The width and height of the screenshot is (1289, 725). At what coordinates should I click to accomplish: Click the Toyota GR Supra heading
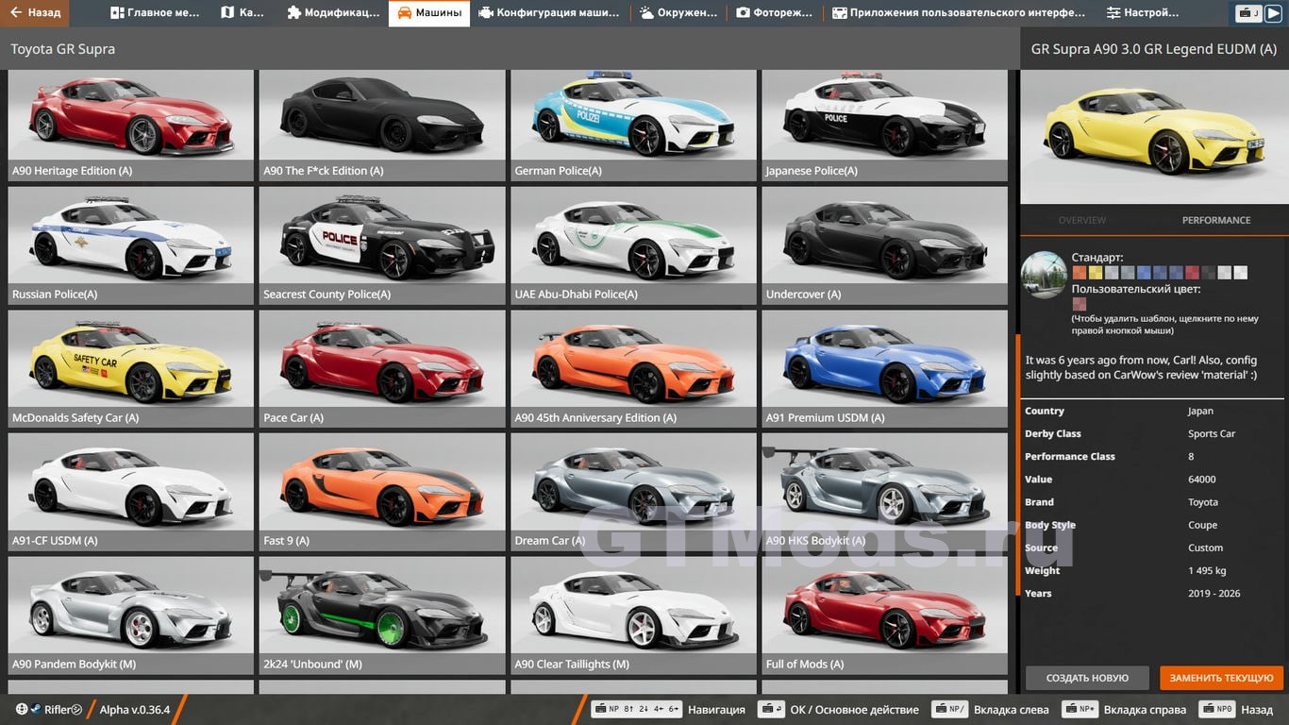coord(63,49)
